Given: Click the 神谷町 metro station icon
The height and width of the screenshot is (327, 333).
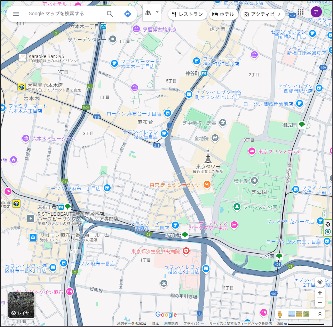Looking at the screenshot, I should coord(204,73).
